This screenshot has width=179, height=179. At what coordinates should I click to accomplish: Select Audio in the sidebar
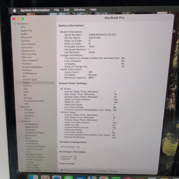(x=24, y=34)
